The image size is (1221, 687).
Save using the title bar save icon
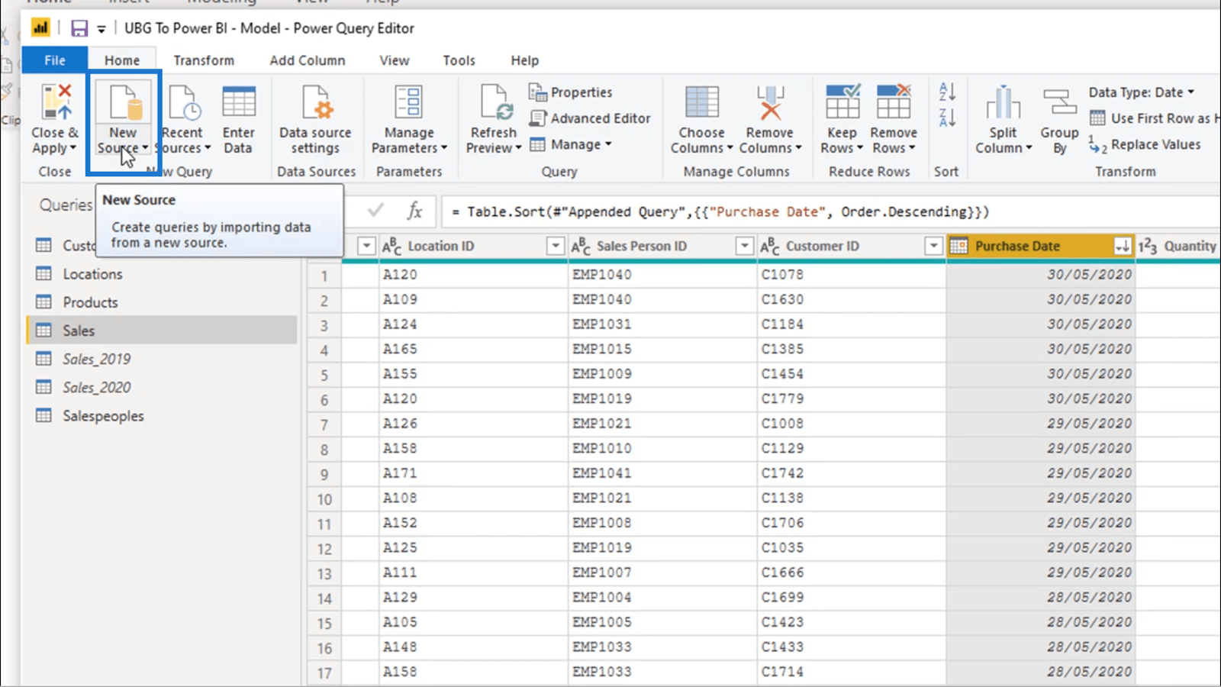(x=79, y=29)
